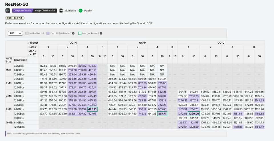The height and width of the screenshot is (141, 274).
Task: Click the best QC-U cell 1329.90
Action: pos(194,114)
